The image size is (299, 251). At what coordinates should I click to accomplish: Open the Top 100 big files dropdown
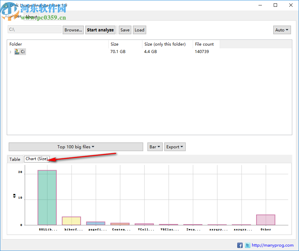point(76,147)
